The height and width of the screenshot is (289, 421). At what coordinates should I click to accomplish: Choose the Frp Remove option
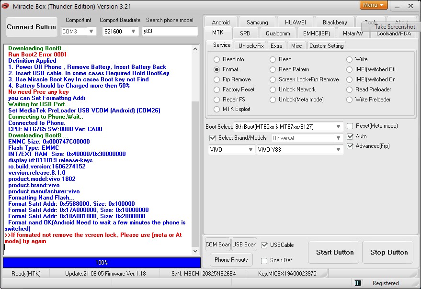216,80
